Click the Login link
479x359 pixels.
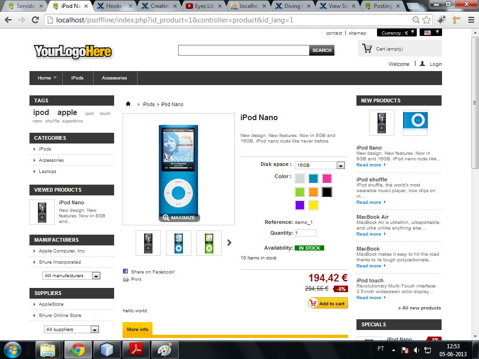click(x=435, y=64)
